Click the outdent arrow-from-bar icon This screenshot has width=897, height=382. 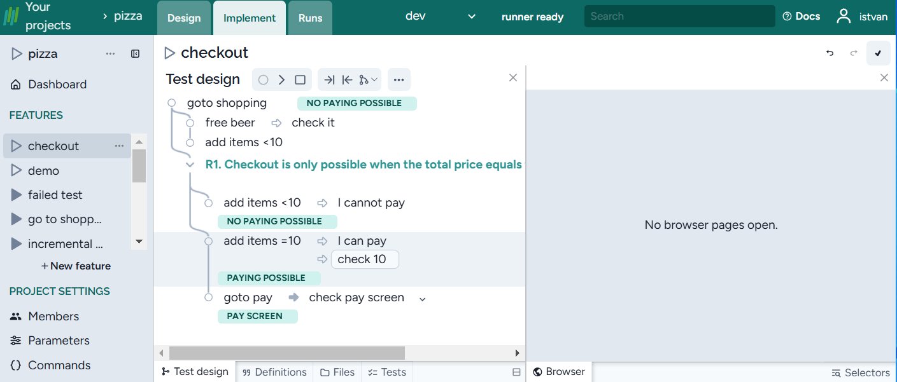(347, 80)
